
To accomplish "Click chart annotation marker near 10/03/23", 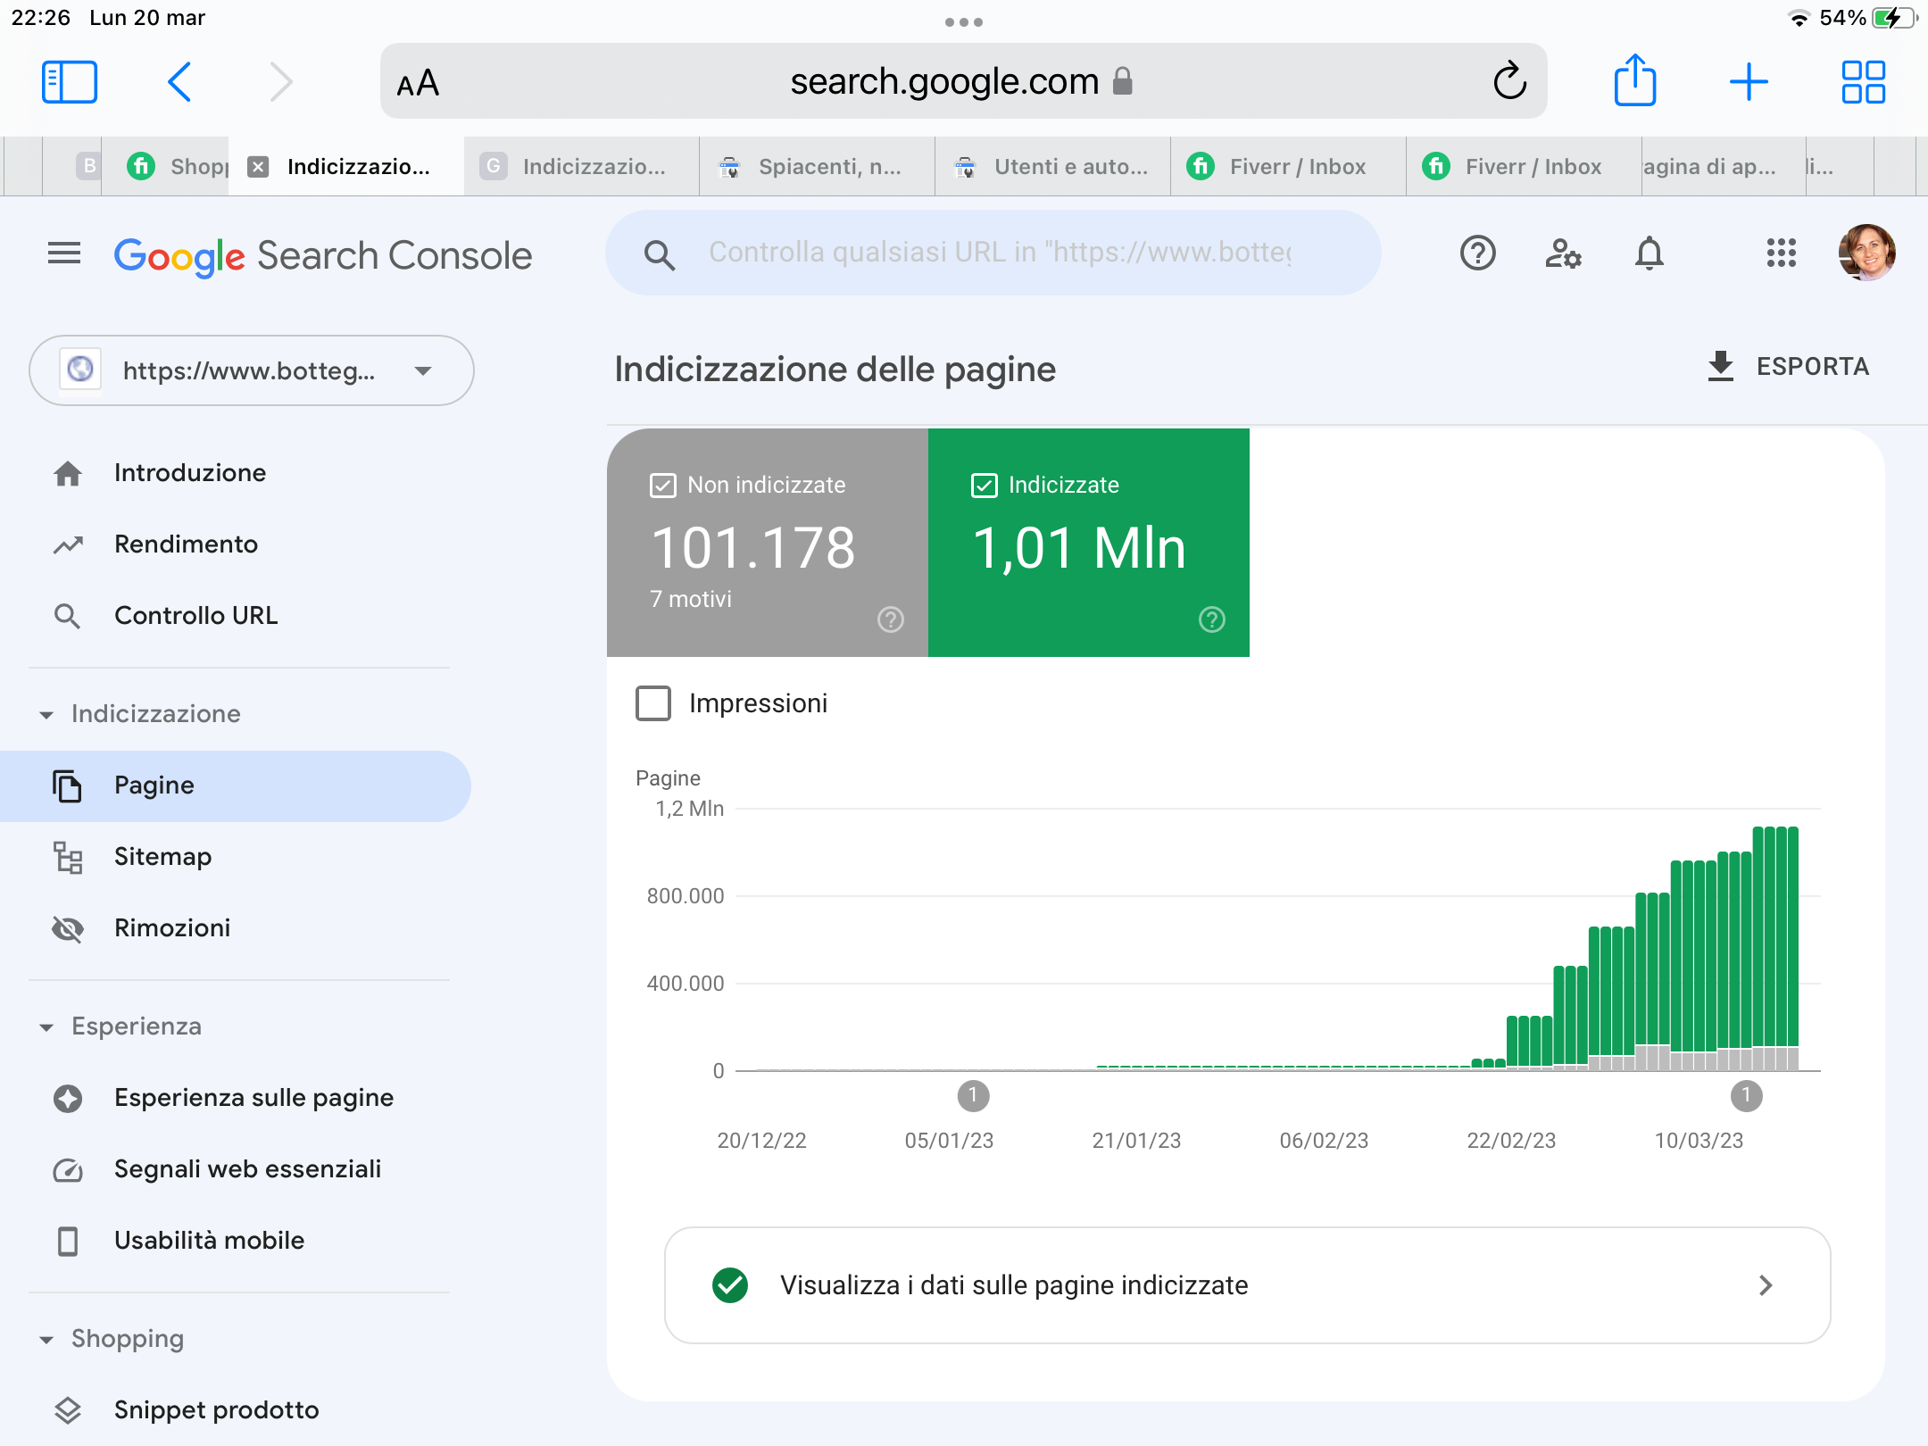I will 1746,1096.
